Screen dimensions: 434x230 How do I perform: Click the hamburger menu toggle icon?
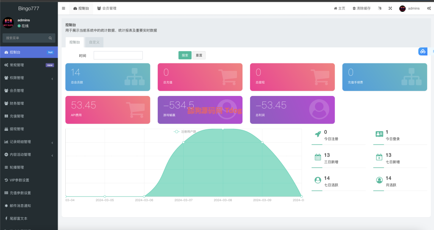click(64, 8)
